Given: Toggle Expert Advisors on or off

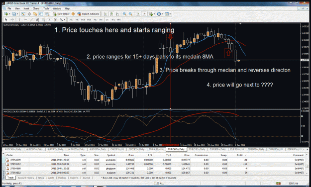Looking at the screenshot, I should (x=88, y=14).
